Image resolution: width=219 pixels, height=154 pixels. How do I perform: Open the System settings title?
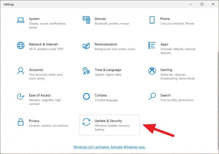34,19
